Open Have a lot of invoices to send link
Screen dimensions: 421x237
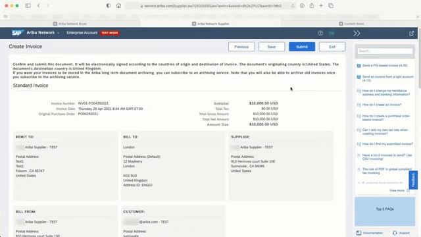coord(387,157)
